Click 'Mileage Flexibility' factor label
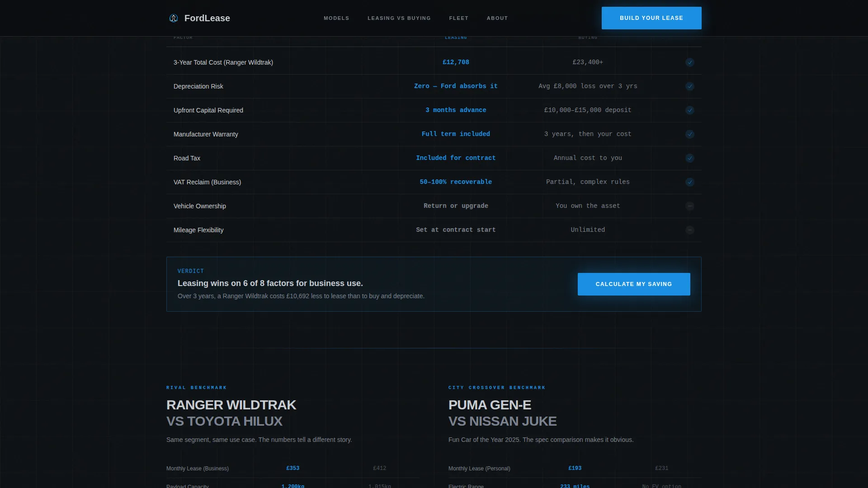Viewport: 868px width, 488px height. tap(198, 230)
